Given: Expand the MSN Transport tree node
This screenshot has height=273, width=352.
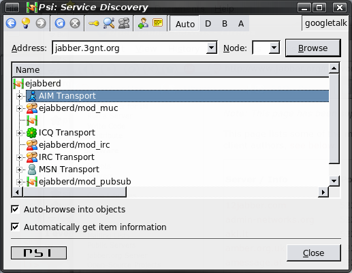Looking at the screenshot, I should [19, 170].
